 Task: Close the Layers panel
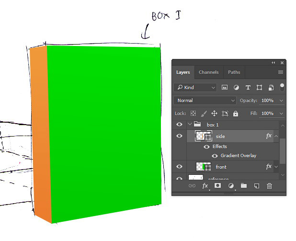(x=282, y=63)
